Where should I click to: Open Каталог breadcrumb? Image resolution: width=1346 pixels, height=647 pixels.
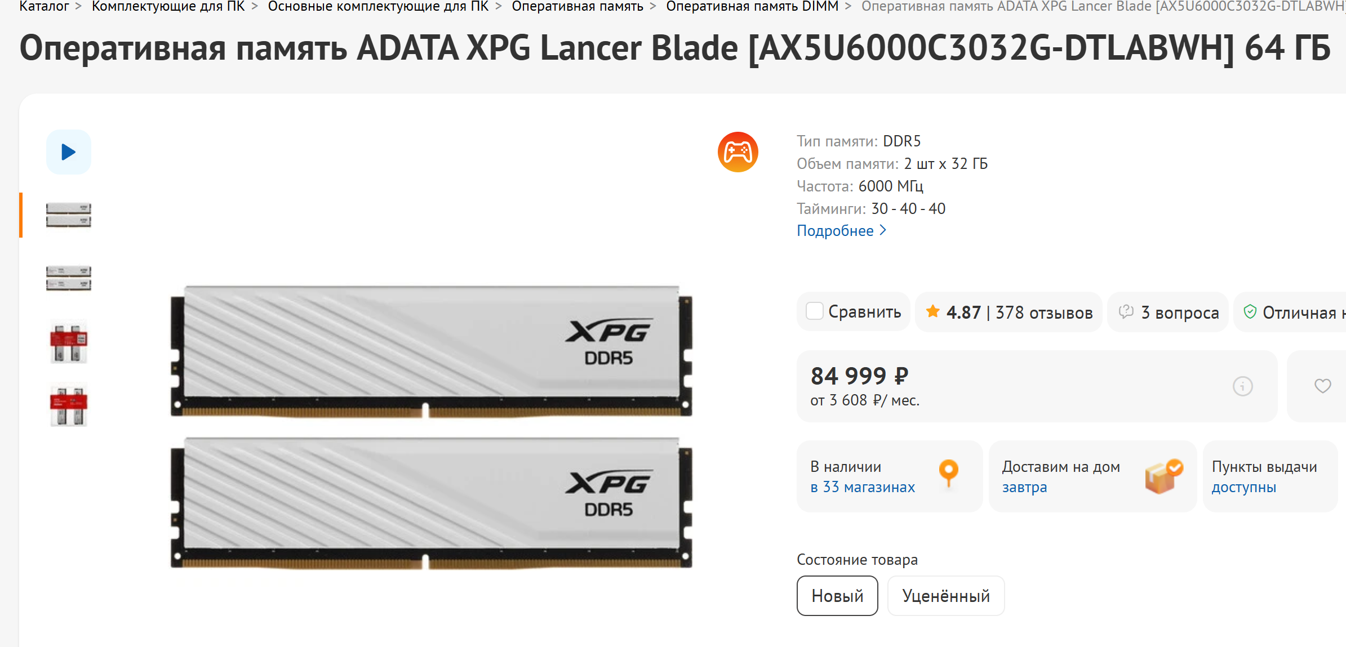pyautogui.click(x=44, y=7)
